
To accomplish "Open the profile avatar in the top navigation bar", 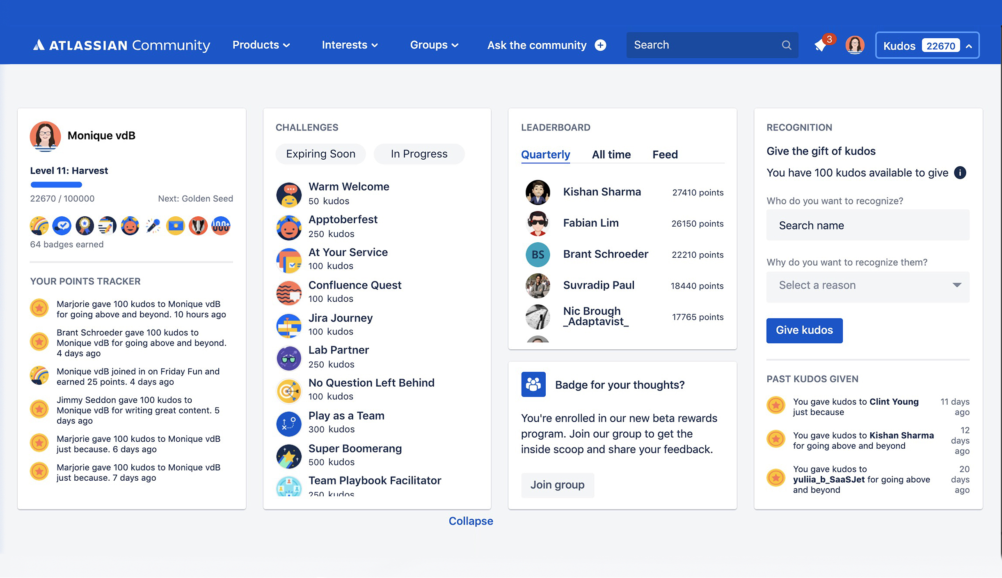I will [855, 45].
